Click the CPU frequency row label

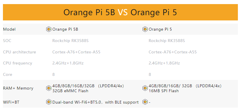tap(18, 63)
